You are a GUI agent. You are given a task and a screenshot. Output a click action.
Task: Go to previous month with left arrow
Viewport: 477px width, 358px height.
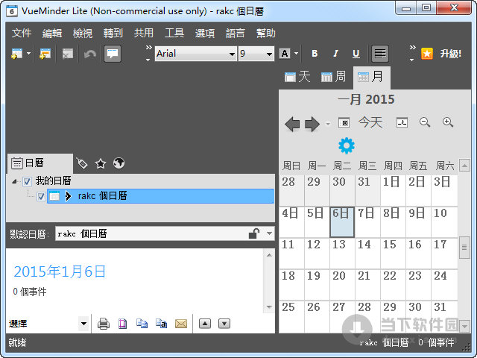pyautogui.click(x=292, y=124)
